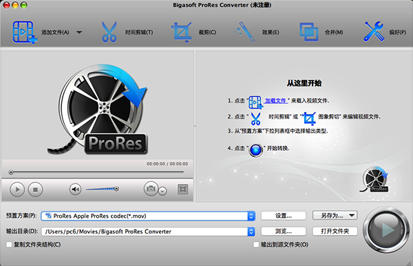Screen dimensions: 413x266
Task: Click the Merge icon
Action: 308,32
